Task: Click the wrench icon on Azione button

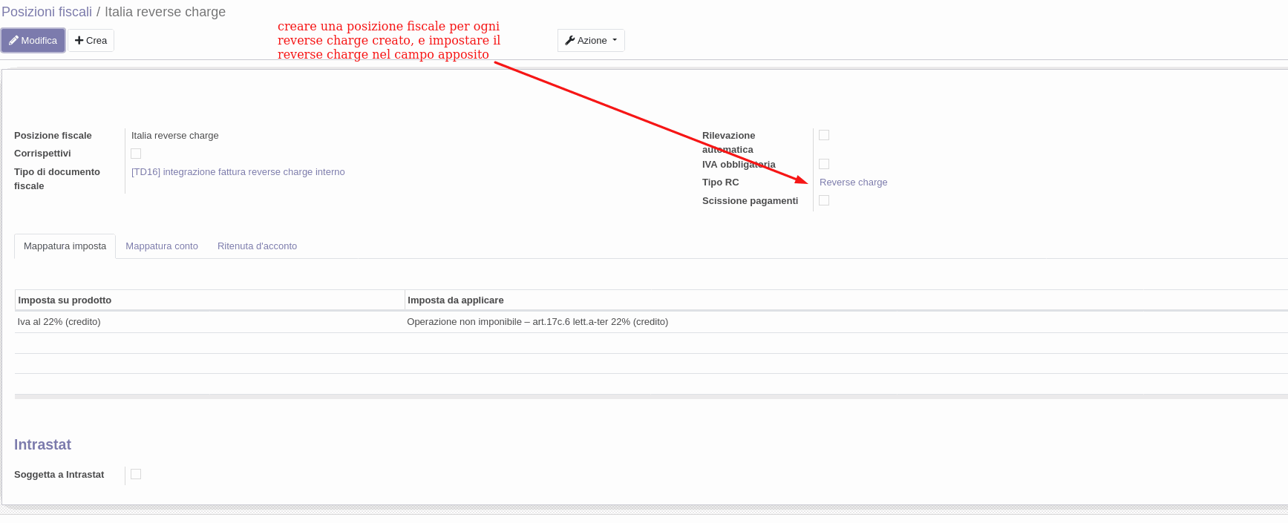Action: click(570, 41)
